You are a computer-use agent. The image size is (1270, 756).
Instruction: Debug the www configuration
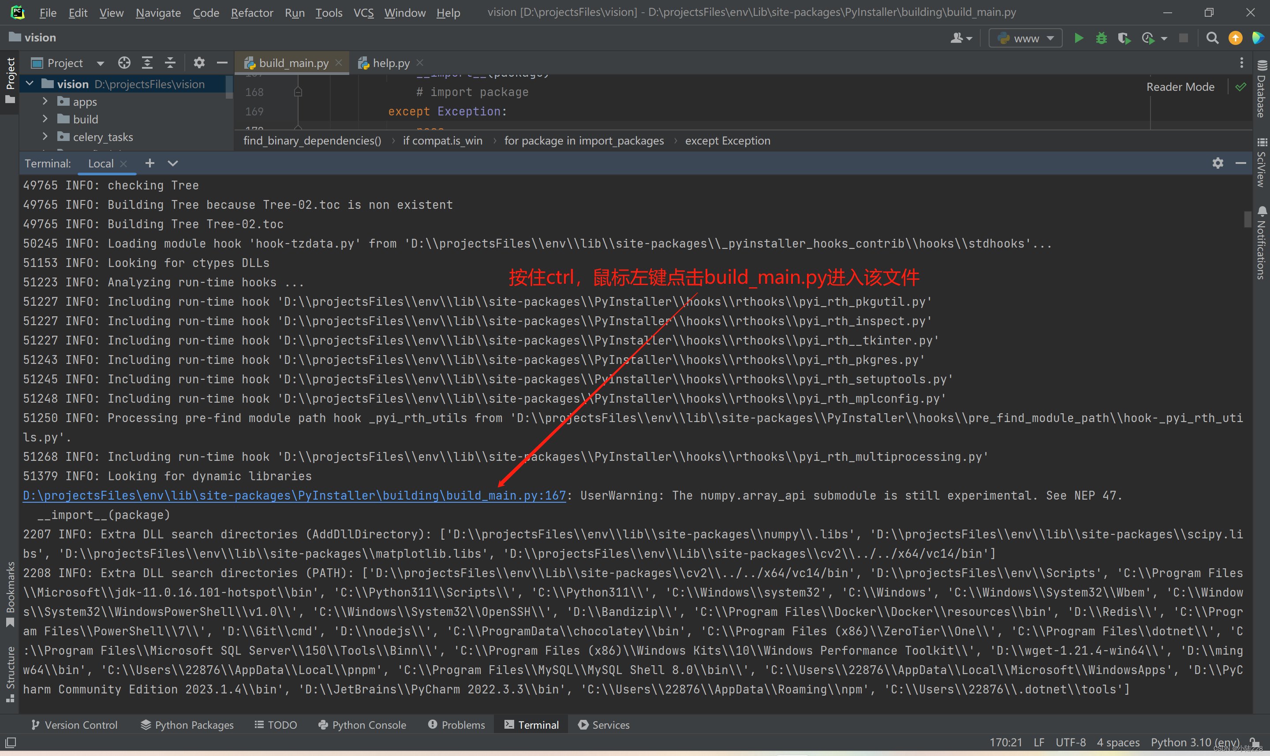point(1101,38)
